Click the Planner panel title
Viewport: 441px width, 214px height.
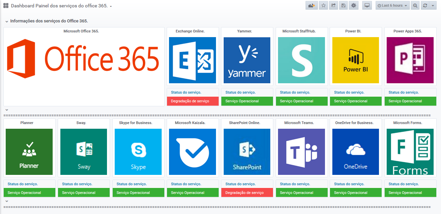pyautogui.click(x=27, y=123)
